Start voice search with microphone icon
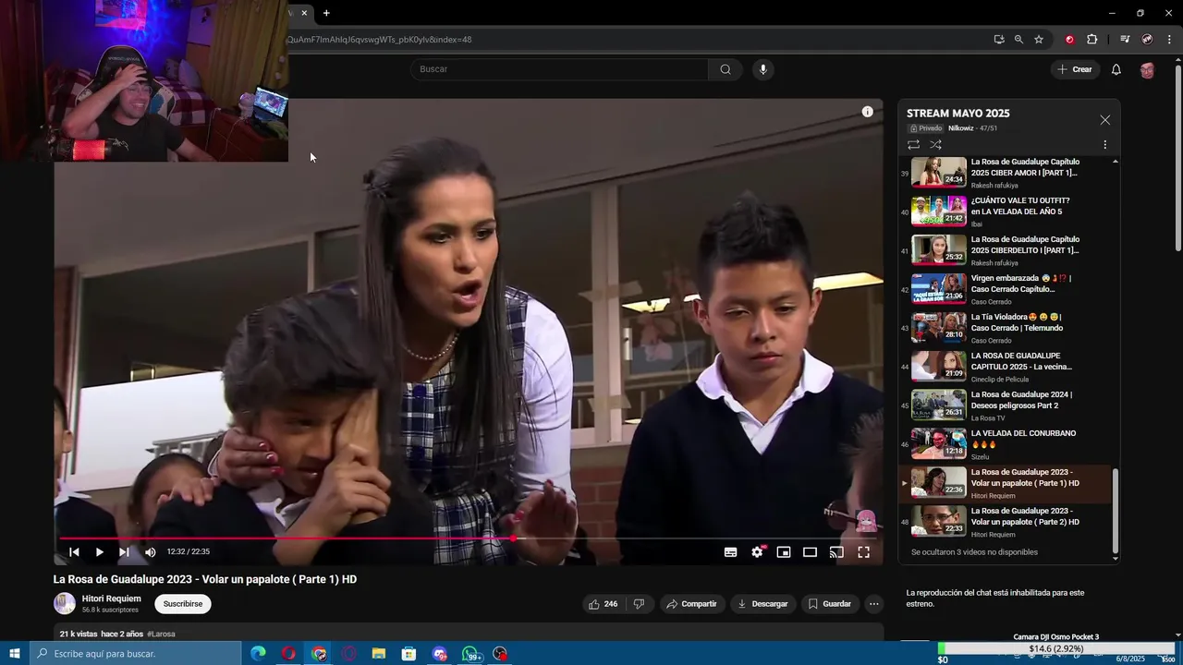 coord(762,69)
